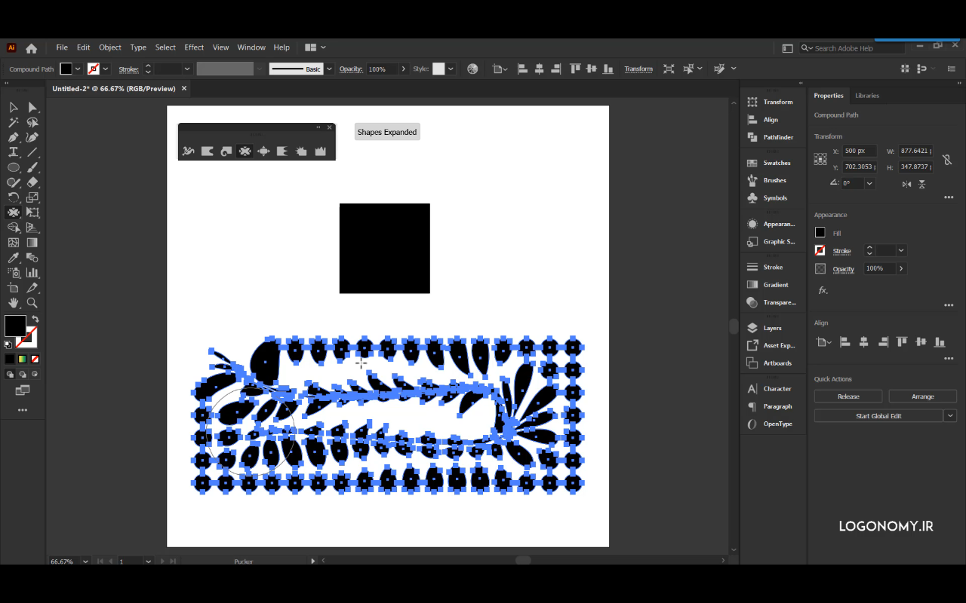966x603 pixels.
Task: Choose the Eyedropper tool
Action: click(x=14, y=258)
